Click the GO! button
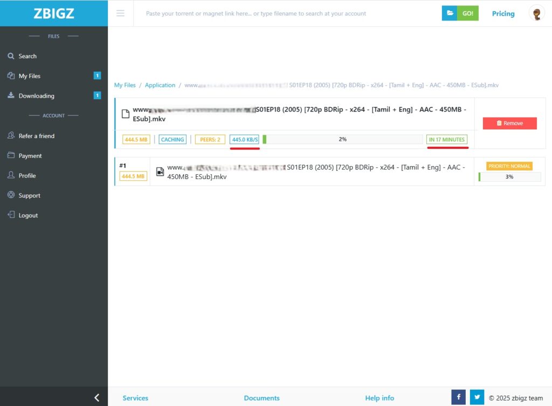Screen dimensions: 552x406 (x=468, y=13)
